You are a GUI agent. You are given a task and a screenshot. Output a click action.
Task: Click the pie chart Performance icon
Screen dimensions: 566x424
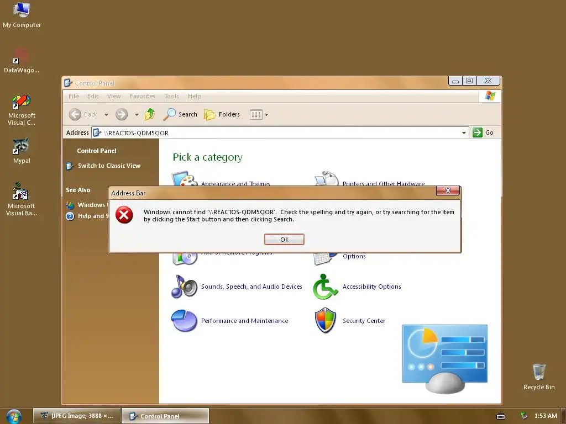point(184,321)
